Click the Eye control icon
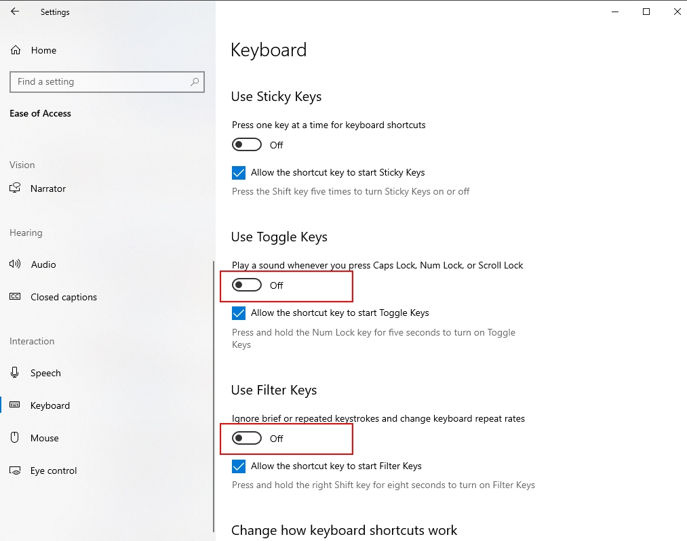The image size is (687, 541). click(x=16, y=470)
